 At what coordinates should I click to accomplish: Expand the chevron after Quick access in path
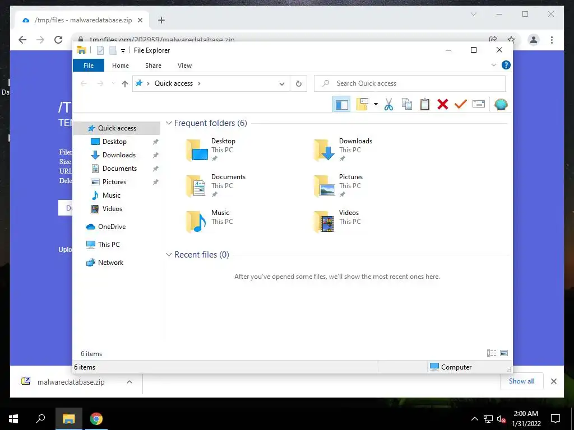(199, 84)
